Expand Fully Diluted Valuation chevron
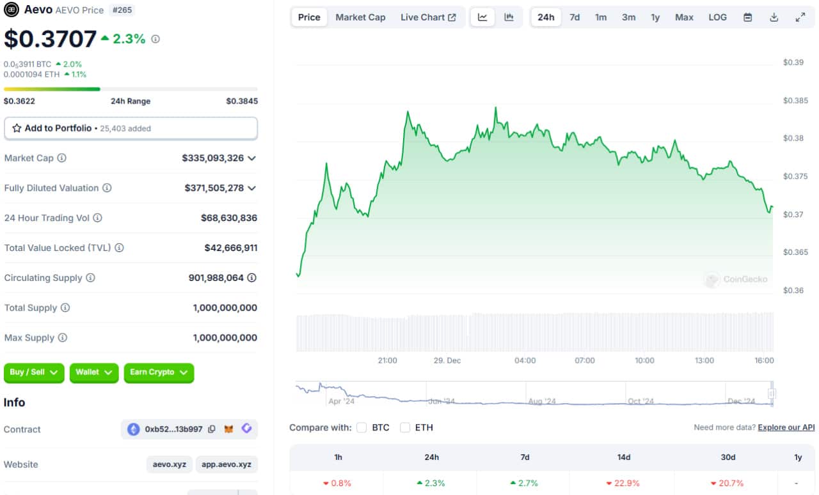 252,188
